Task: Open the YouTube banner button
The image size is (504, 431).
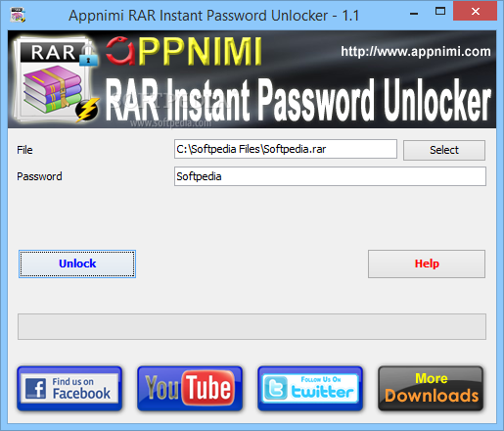Action: (190, 388)
